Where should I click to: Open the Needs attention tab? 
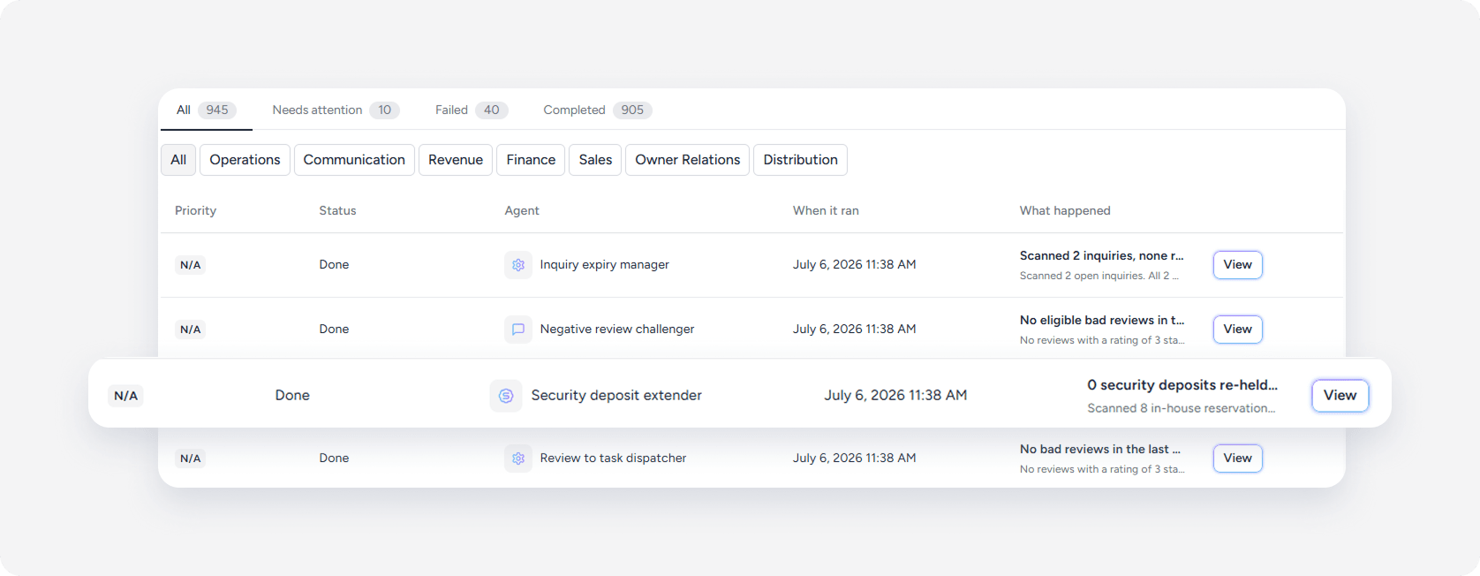(x=336, y=110)
